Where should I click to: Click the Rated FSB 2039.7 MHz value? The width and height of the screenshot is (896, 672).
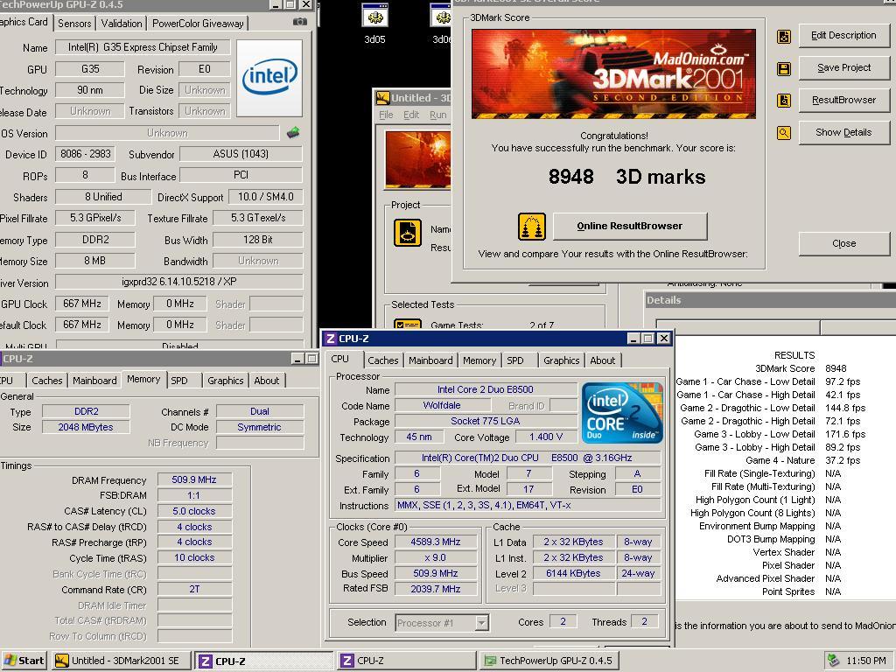436,589
